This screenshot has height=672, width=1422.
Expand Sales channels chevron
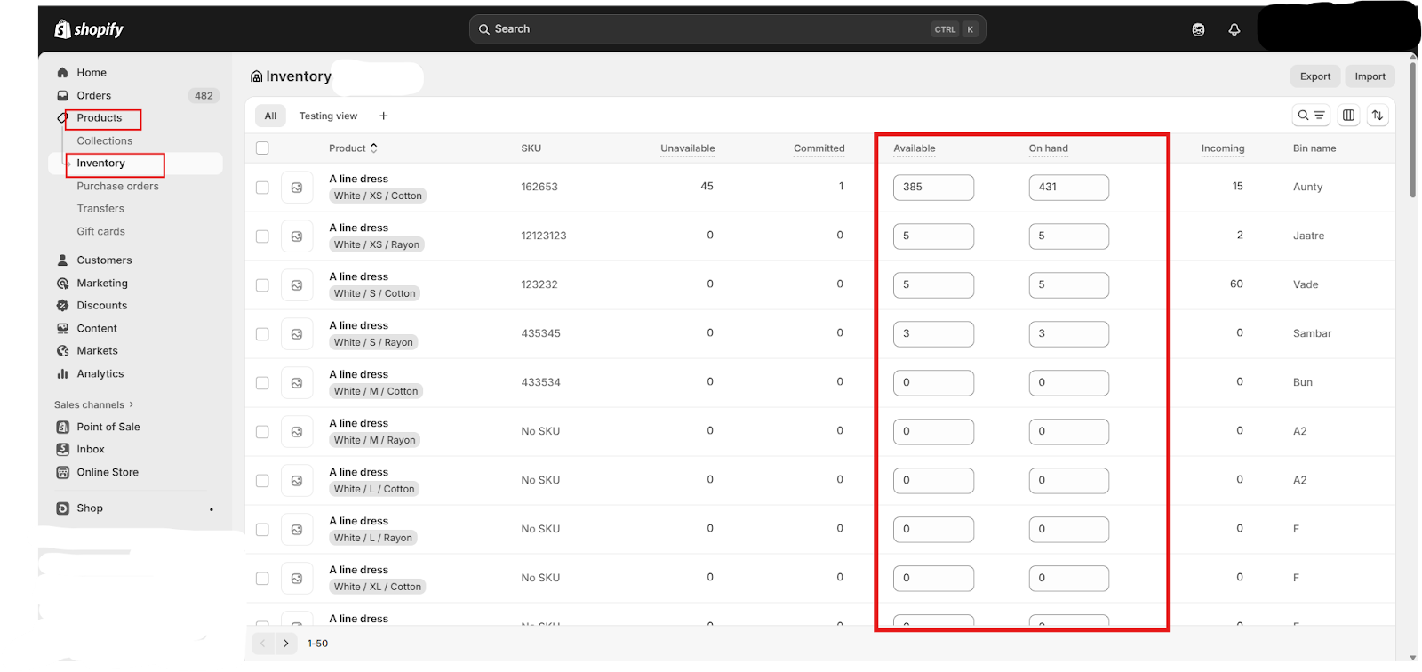tap(132, 404)
